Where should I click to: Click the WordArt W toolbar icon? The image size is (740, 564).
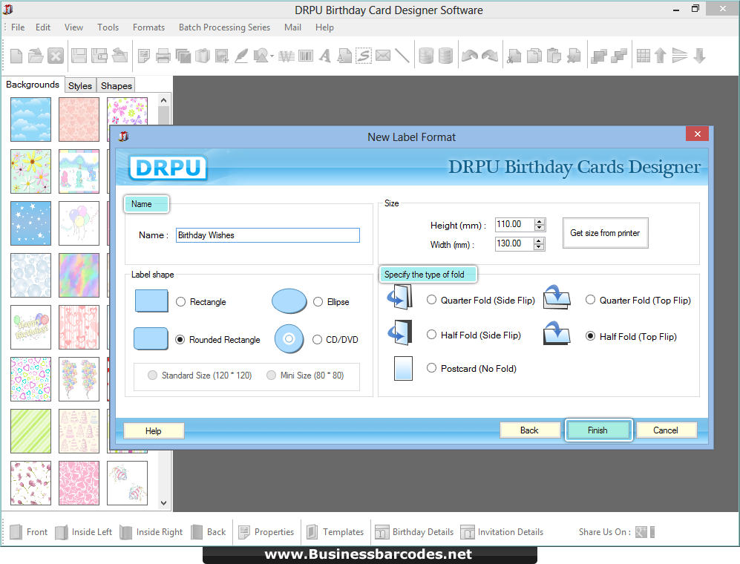tap(286, 56)
